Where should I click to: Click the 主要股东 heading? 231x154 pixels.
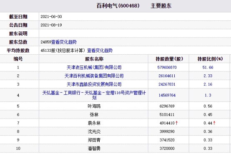tap(161, 6)
